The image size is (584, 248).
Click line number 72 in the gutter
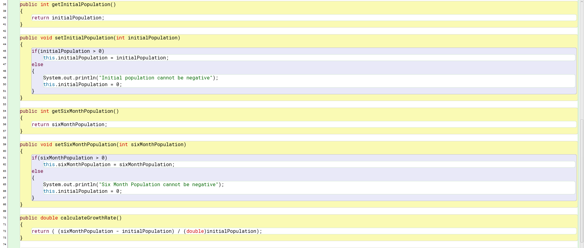pyautogui.click(x=5, y=231)
